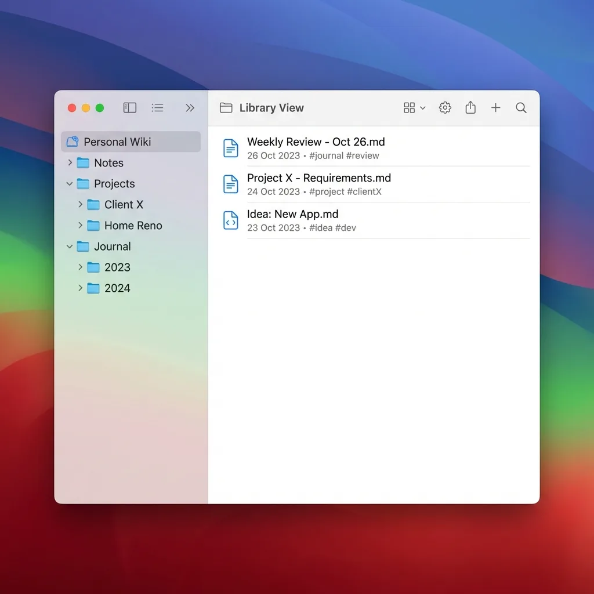Viewport: 594px width, 594px height.
Task: Collapse the Journal folder chevron
Action: (70, 247)
